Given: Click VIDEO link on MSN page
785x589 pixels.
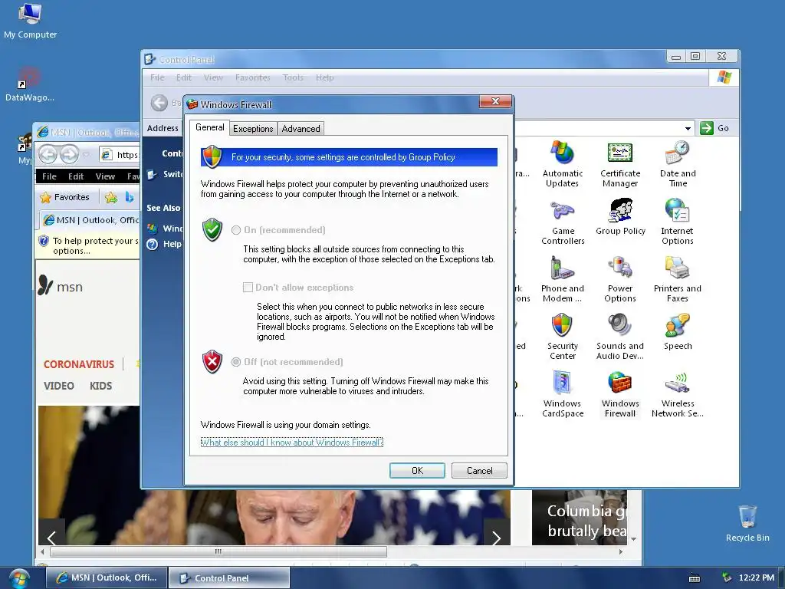Looking at the screenshot, I should [x=58, y=386].
